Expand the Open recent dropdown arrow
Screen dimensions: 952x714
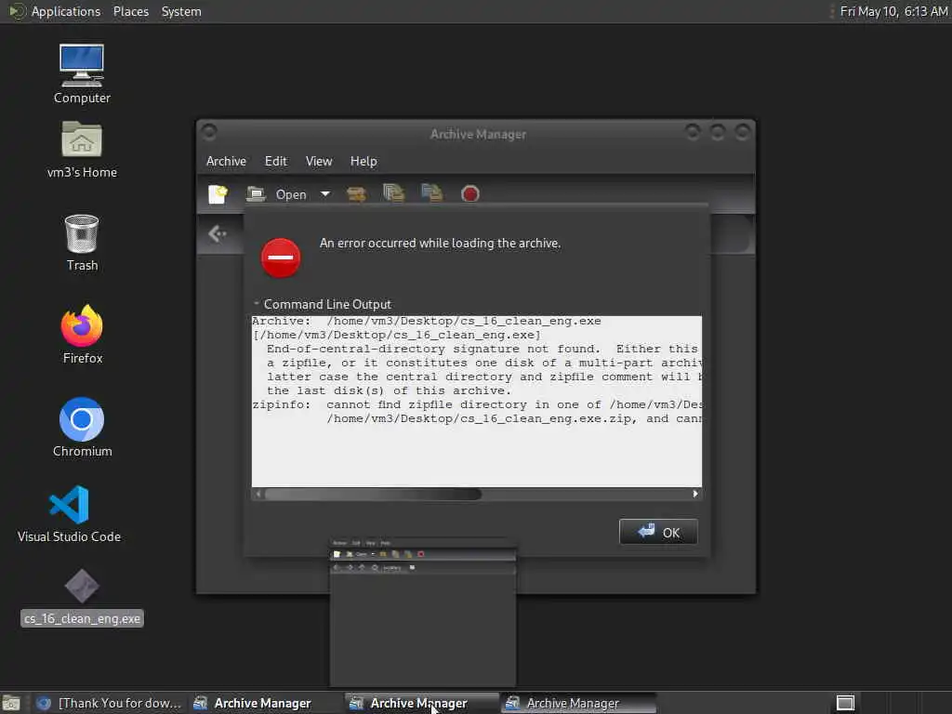pos(325,194)
